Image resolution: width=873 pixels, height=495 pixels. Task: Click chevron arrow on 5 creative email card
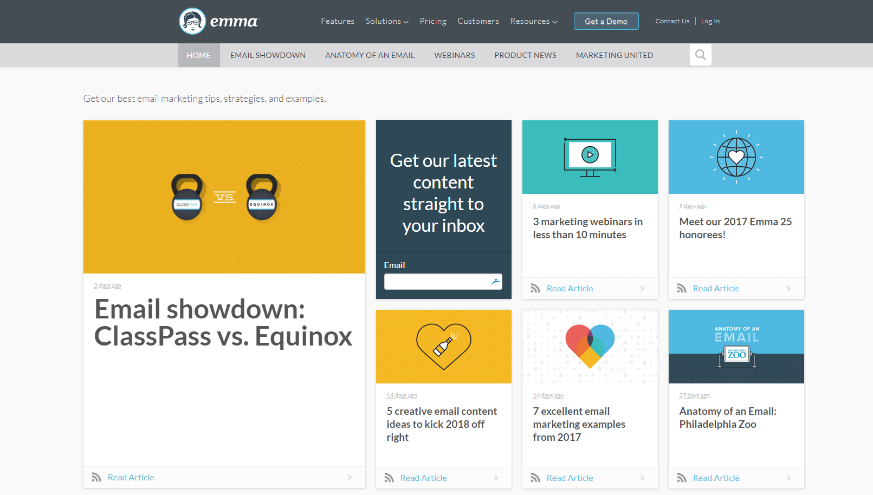pyautogui.click(x=496, y=478)
